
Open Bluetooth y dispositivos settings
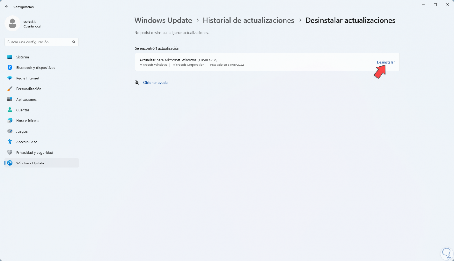pyautogui.click(x=42, y=68)
